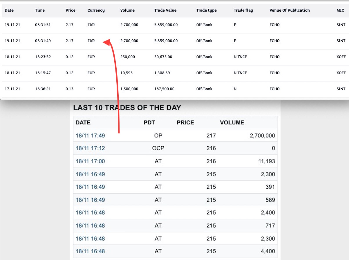
Task: Click the 18/11 17:49 trade date link
Action: click(x=90, y=136)
